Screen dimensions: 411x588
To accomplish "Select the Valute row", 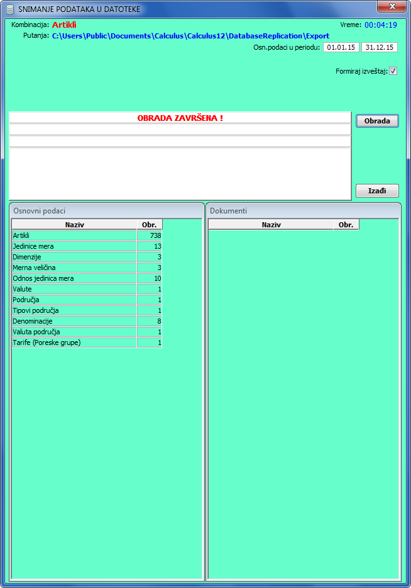I will (x=74, y=289).
